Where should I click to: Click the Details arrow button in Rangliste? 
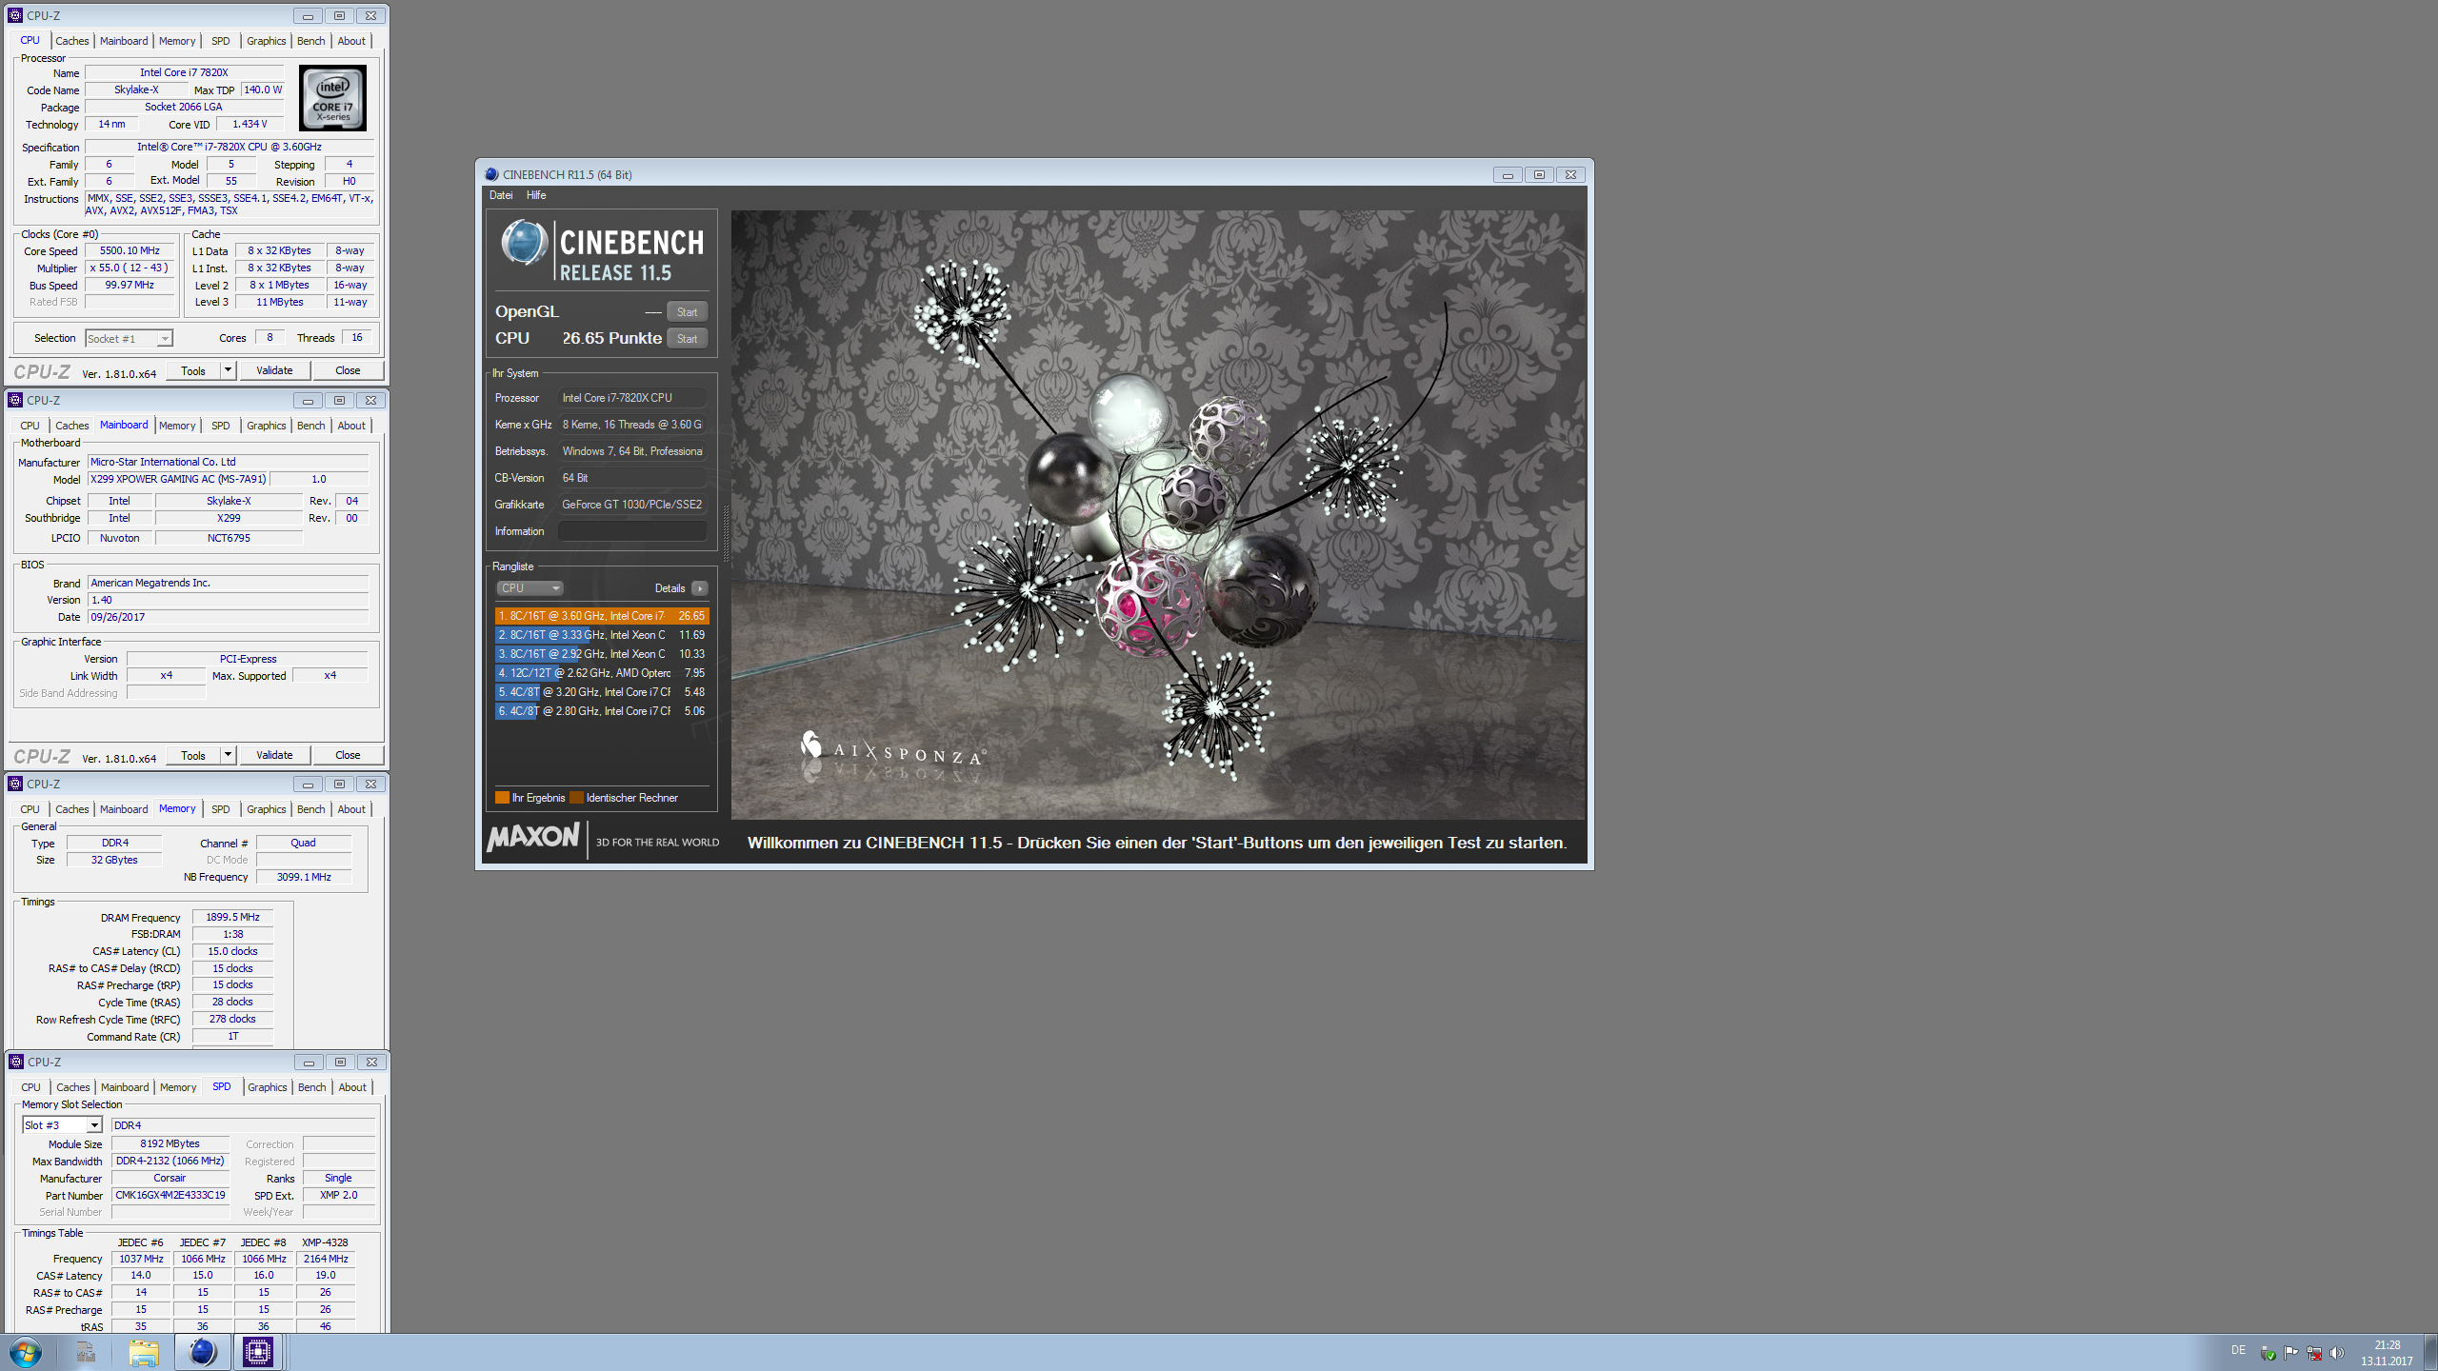click(x=700, y=588)
